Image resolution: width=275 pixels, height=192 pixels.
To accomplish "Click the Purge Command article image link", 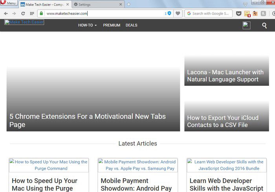I will point(49,165).
